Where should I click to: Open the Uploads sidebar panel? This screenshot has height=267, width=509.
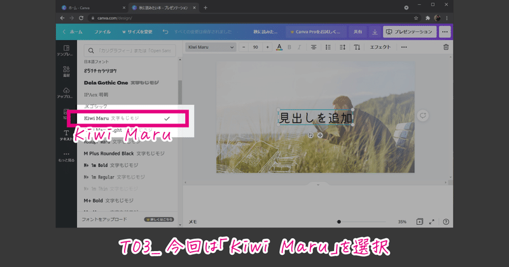(66, 92)
